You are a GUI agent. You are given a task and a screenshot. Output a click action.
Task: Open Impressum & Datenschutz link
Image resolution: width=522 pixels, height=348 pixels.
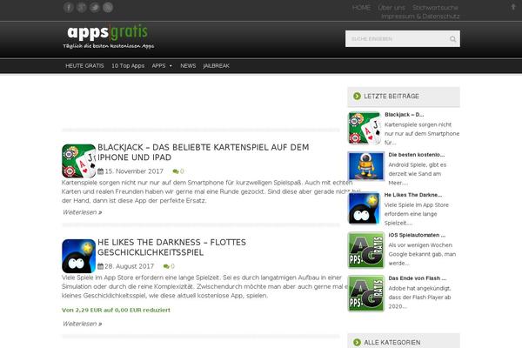(420, 16)
